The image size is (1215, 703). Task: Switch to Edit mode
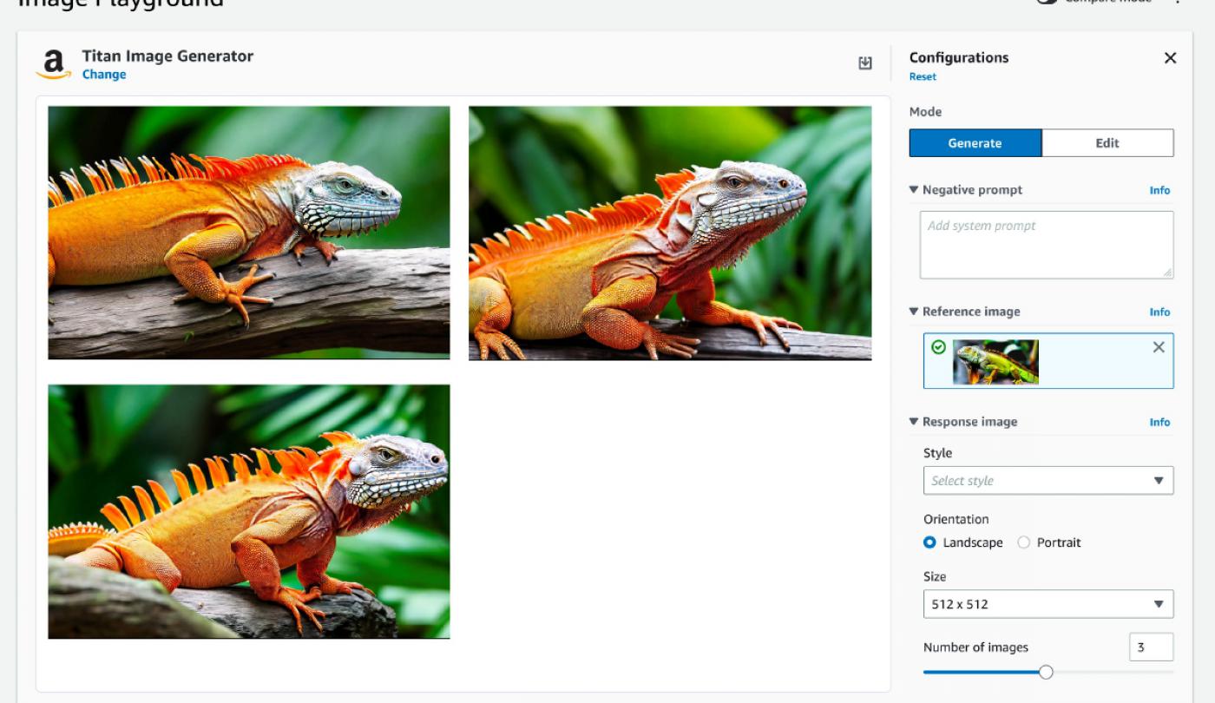(x=1107, y=143)
